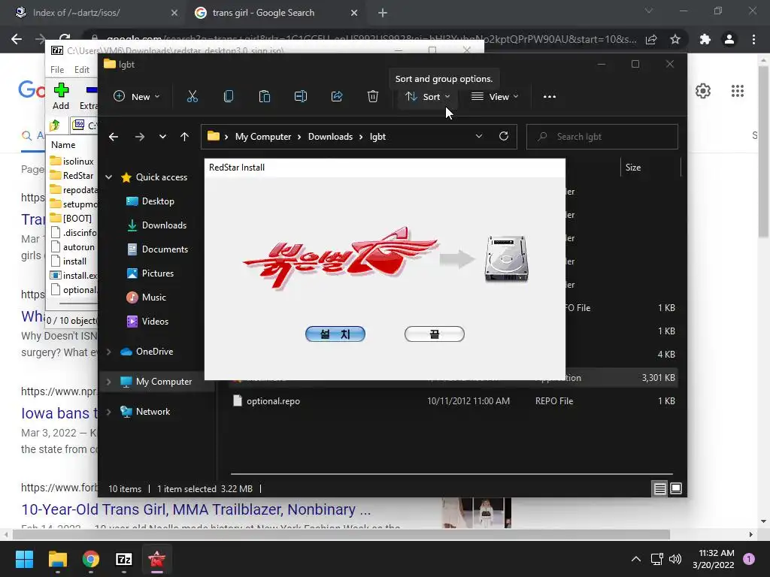Click the Cut scissors icon in Explorer toolbar
Image resolution: width=770 pixels, height=577 pixels.
(x=192, y=97)
